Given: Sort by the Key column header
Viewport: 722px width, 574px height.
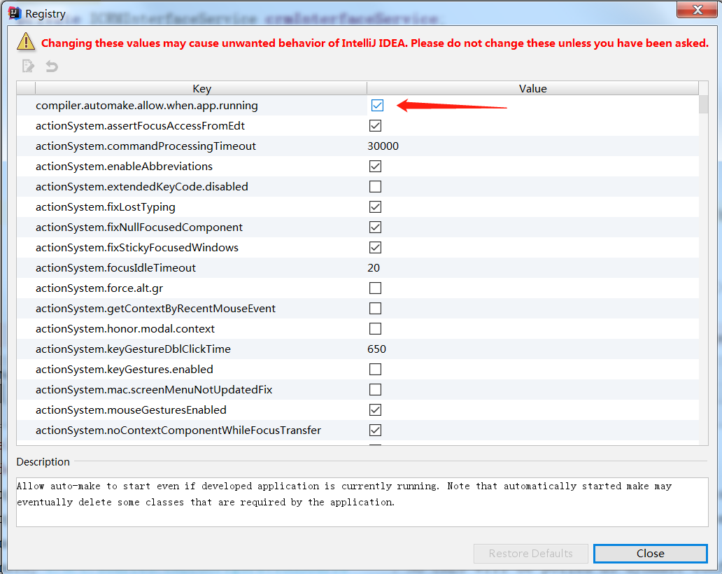Looking at the screenshot, I should point(201,89).
